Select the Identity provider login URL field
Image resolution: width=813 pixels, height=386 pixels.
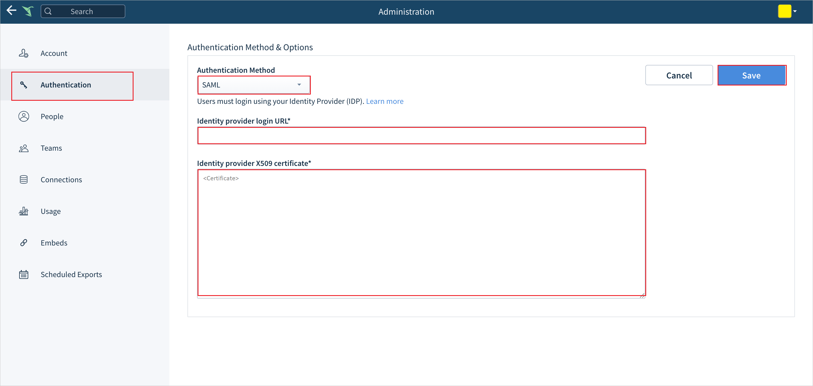[x=421, y=136]
